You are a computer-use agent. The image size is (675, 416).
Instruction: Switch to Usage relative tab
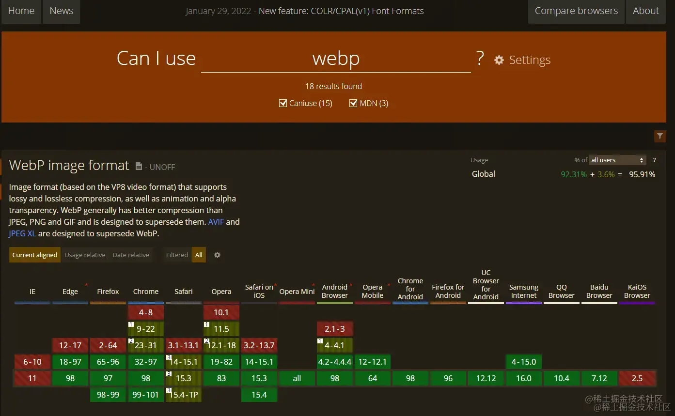click(x=85, y=255)
